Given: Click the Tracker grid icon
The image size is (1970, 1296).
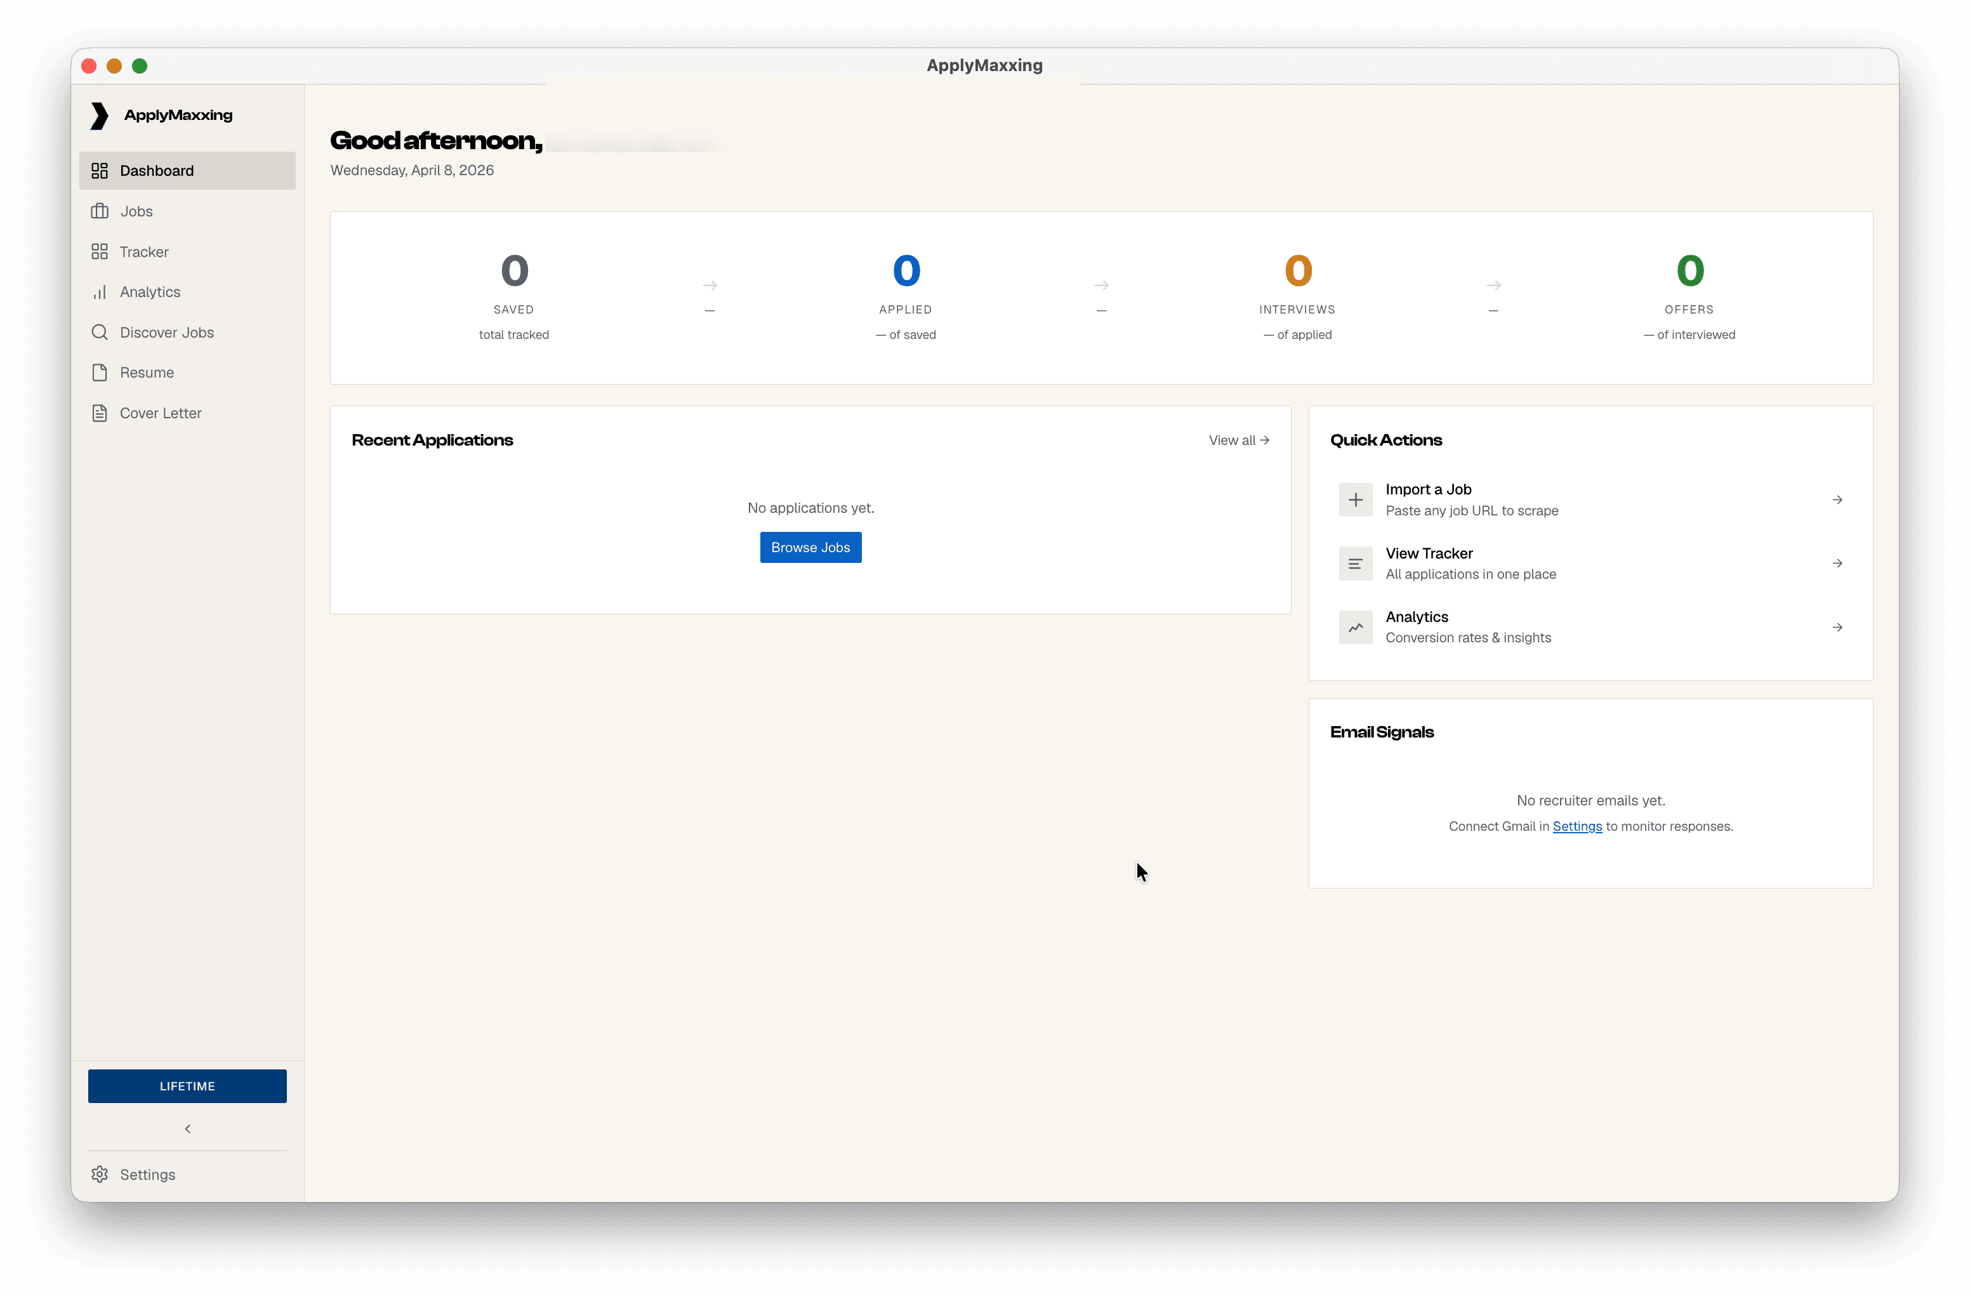Looking at the screenshot, I should pos(100,251).
